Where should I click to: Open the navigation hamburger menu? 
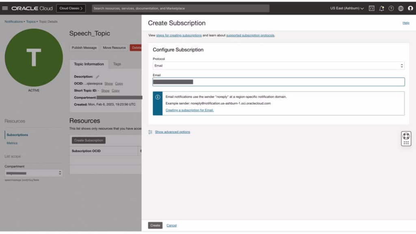(6, 8)
